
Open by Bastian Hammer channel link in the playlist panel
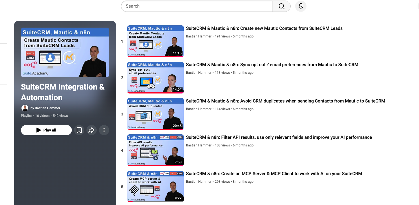[x=45, y=108]
